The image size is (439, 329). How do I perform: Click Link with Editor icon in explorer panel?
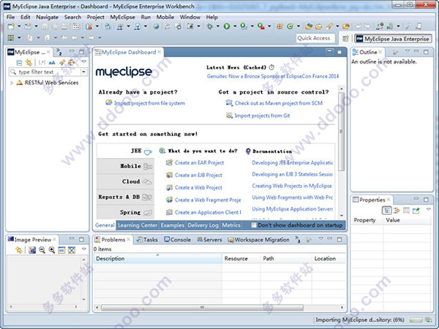(29, 62)
